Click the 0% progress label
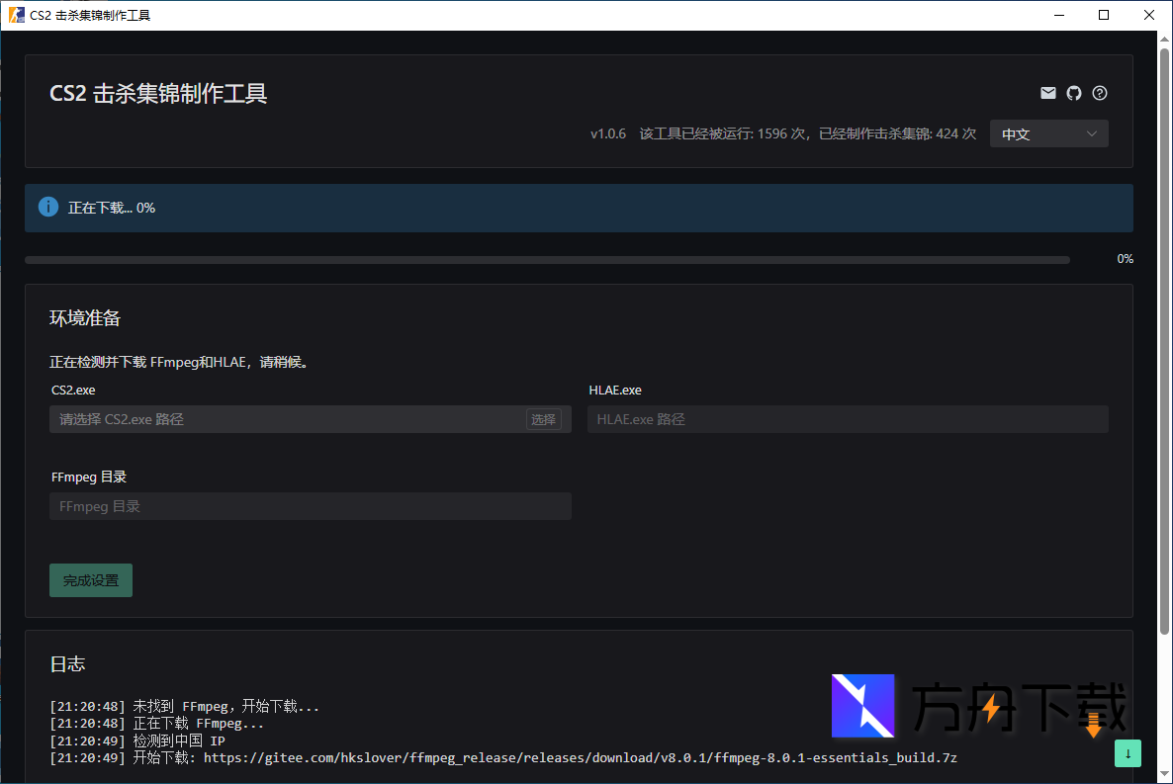This screenshot has width=1173, height=784. pyautogui.click(x=1126, y=259)
